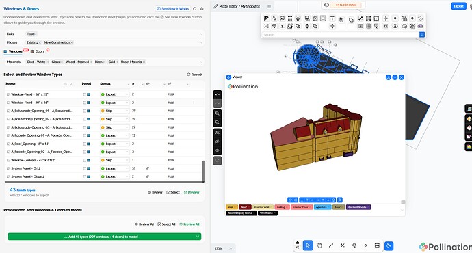Click Preview under the window types table
472x253 pixels.
point(192,192)
